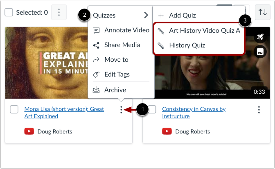Click YouTube icon under Consistency in Canvas card
Image resolution: width=275 pixels, height=169 pixels.
click(x=167, y=131)
